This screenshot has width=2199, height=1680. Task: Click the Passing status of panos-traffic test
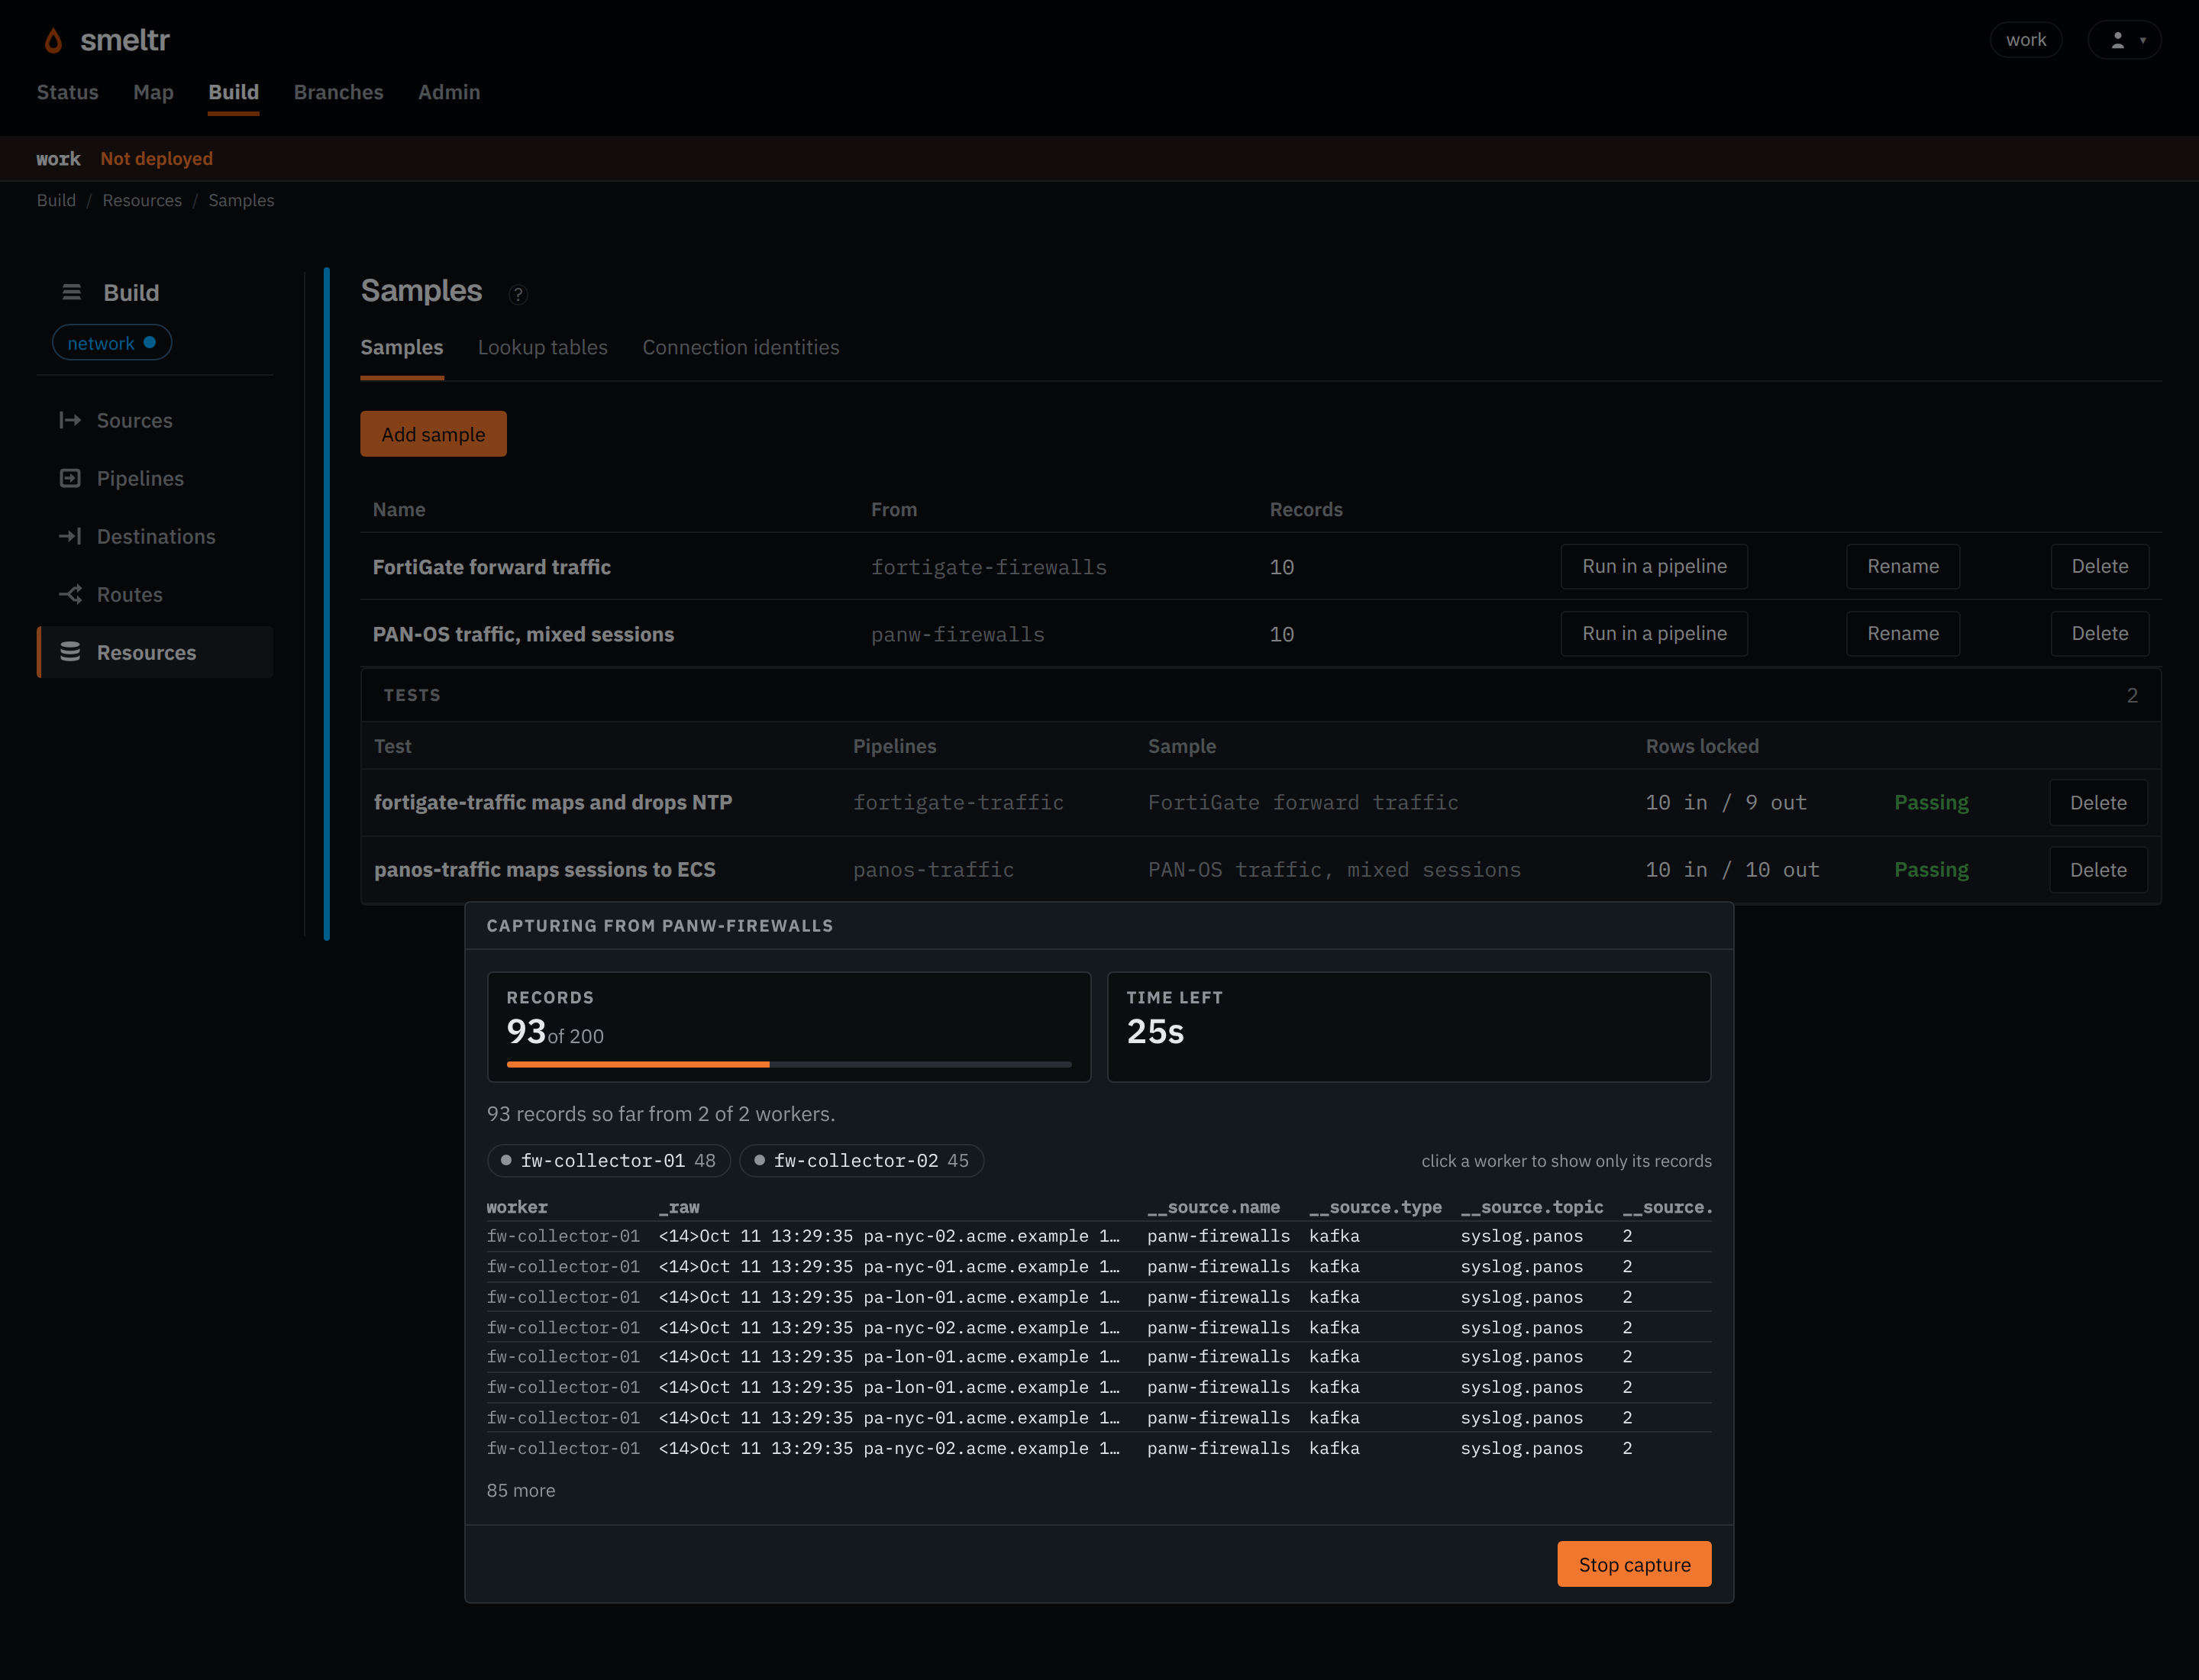pos(1931,869)
